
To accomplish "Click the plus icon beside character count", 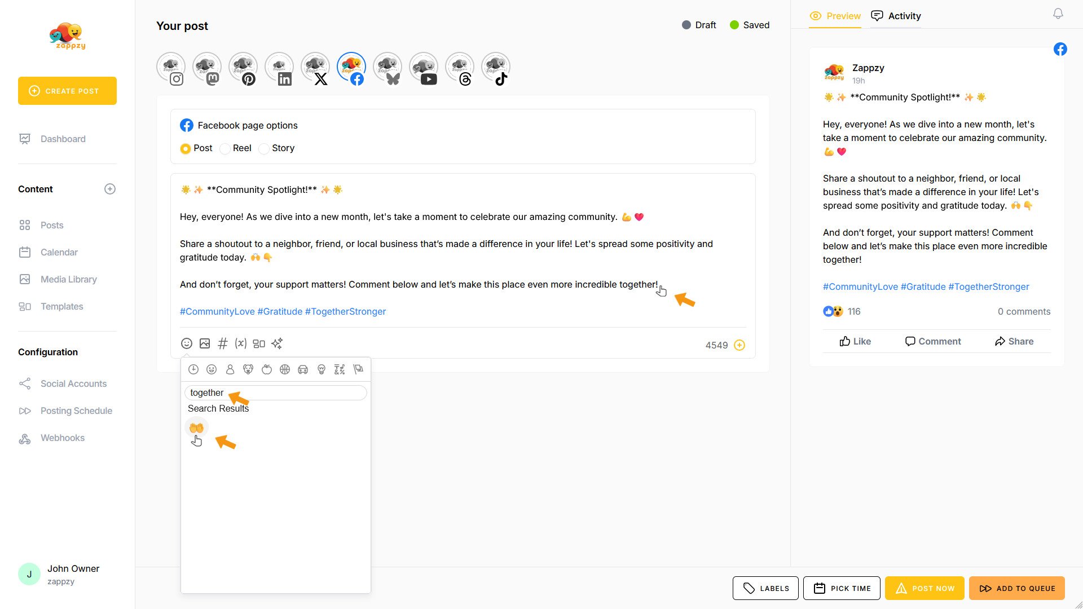I will point(739,345).
